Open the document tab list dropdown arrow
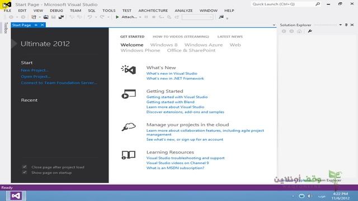The width and height of the screenshot is (358, 201). (274, 25)
